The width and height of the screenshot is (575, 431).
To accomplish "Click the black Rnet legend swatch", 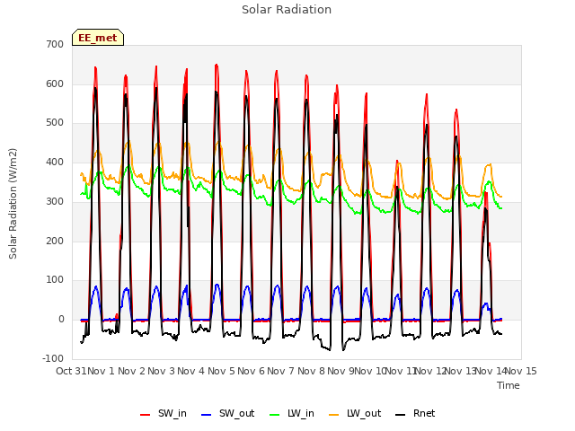I will [x=401, y=415].
